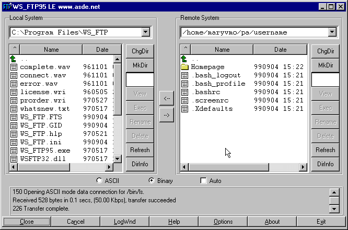Open the local directory path dropdown

[x=146, y=32]
